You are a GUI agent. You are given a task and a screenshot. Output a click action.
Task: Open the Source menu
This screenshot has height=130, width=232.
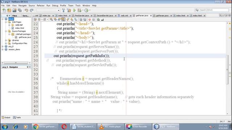[x=32, y=6]
